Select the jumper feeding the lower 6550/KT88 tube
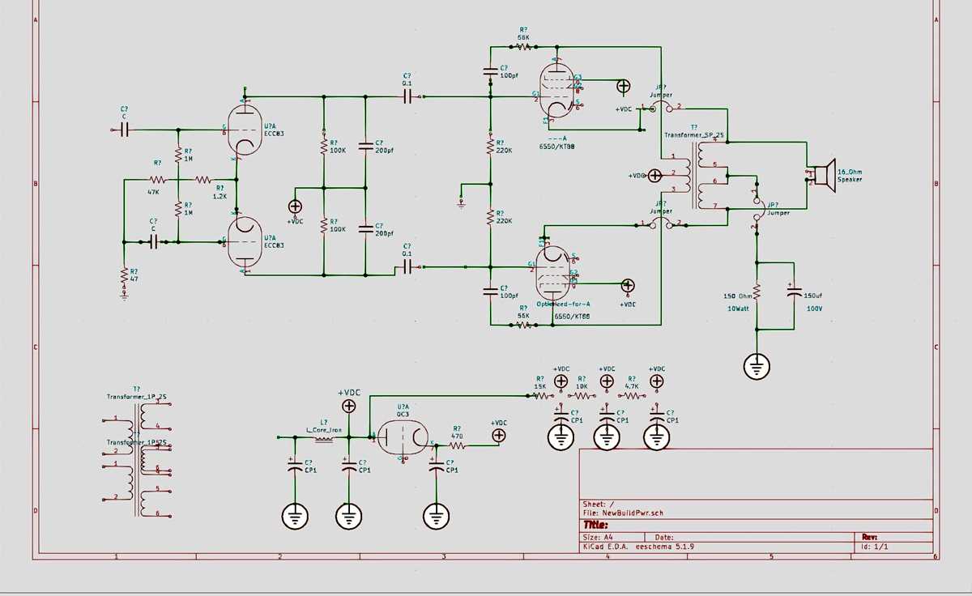The image size is (972, 596). tap(661, 223)
